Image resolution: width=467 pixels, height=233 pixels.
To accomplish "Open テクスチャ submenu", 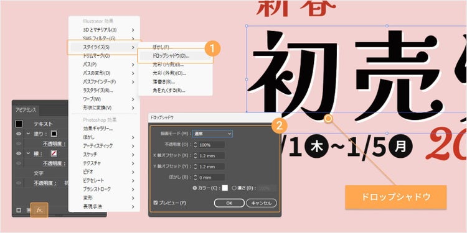I will [x=104, y=163].
